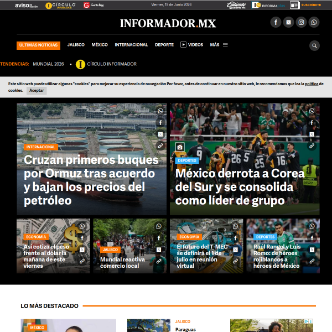Open Mundial reactiva comercio local story

click(122, 262)
